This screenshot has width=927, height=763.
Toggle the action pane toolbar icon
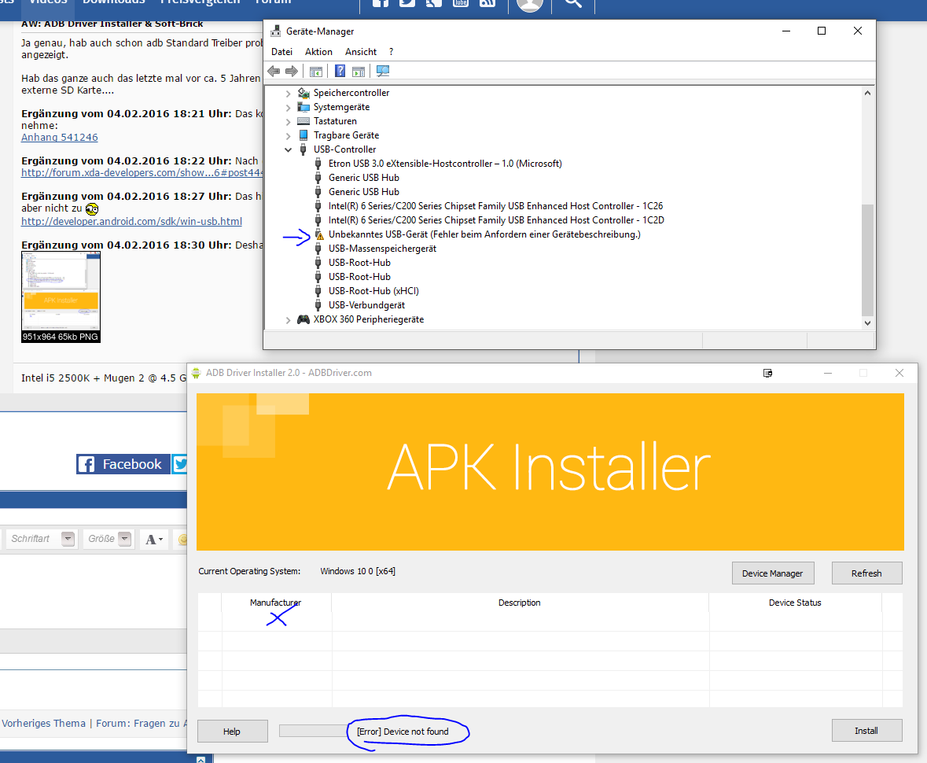[x=359, y=72]
